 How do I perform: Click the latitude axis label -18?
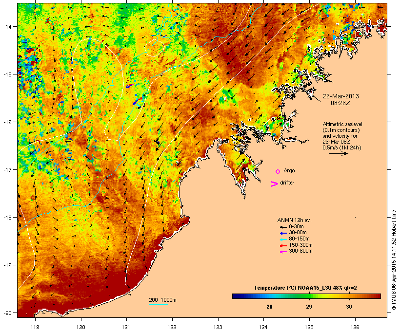tap(7, 218)
